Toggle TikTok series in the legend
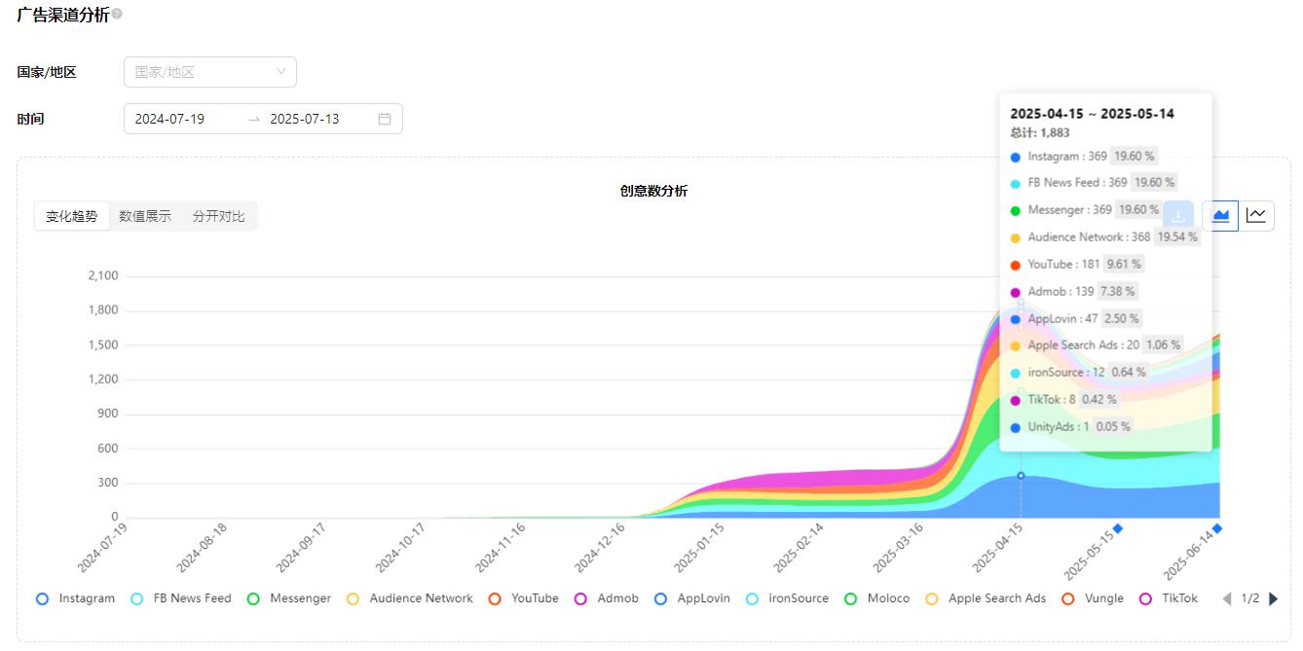This screenshot has width=1303, height=651. click(x=1168, y=598)
